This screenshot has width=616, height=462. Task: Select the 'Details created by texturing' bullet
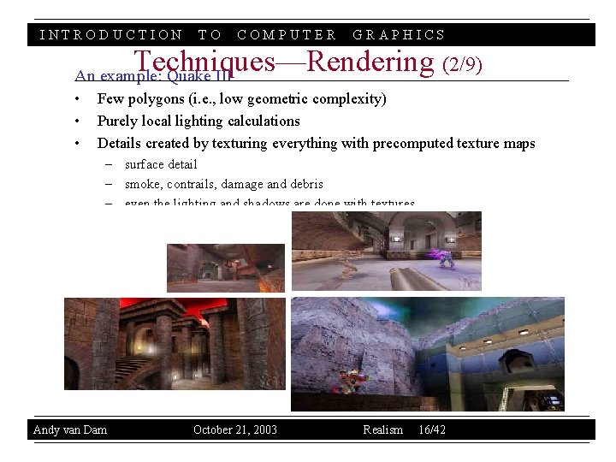coord(316,144)
